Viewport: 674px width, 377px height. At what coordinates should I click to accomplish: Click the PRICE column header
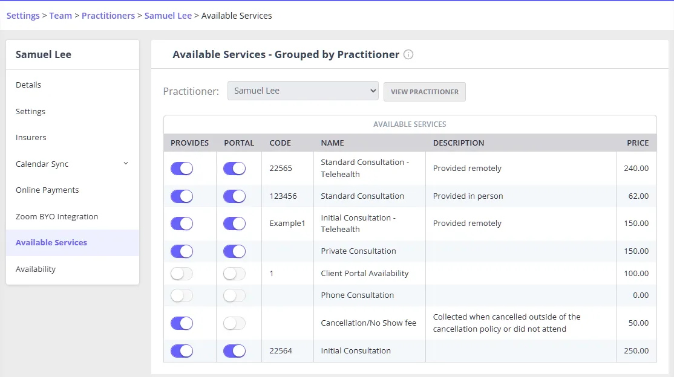click(638, 143)
